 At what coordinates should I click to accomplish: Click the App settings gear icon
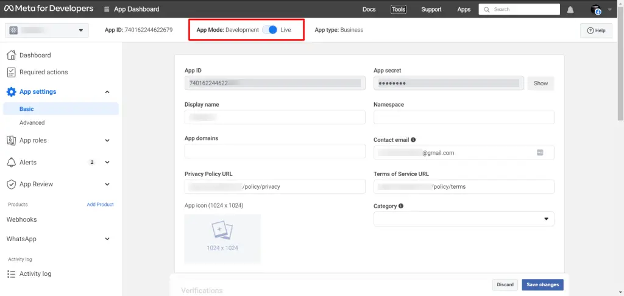[12, 91]
